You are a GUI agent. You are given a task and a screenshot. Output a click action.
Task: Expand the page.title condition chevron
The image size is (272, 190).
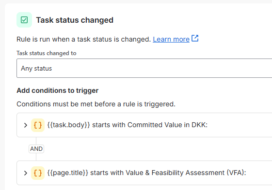coord(26,173)
